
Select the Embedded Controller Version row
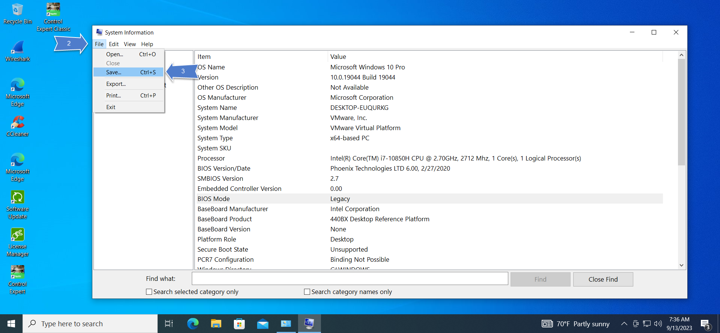(429, 189)
